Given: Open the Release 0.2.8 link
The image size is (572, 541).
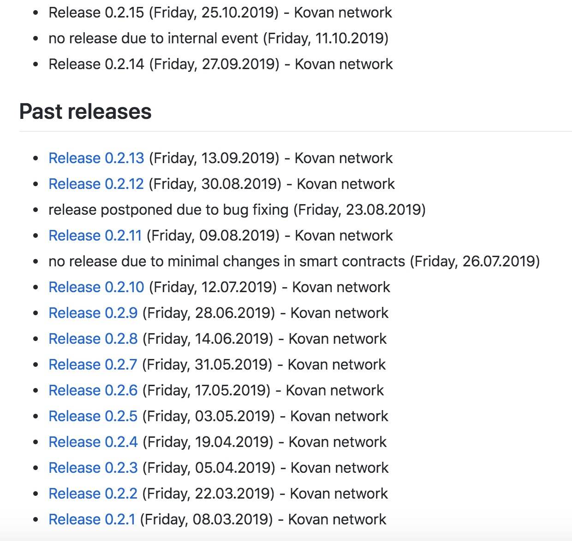Looking at the screenshot, I should (93, 339).
